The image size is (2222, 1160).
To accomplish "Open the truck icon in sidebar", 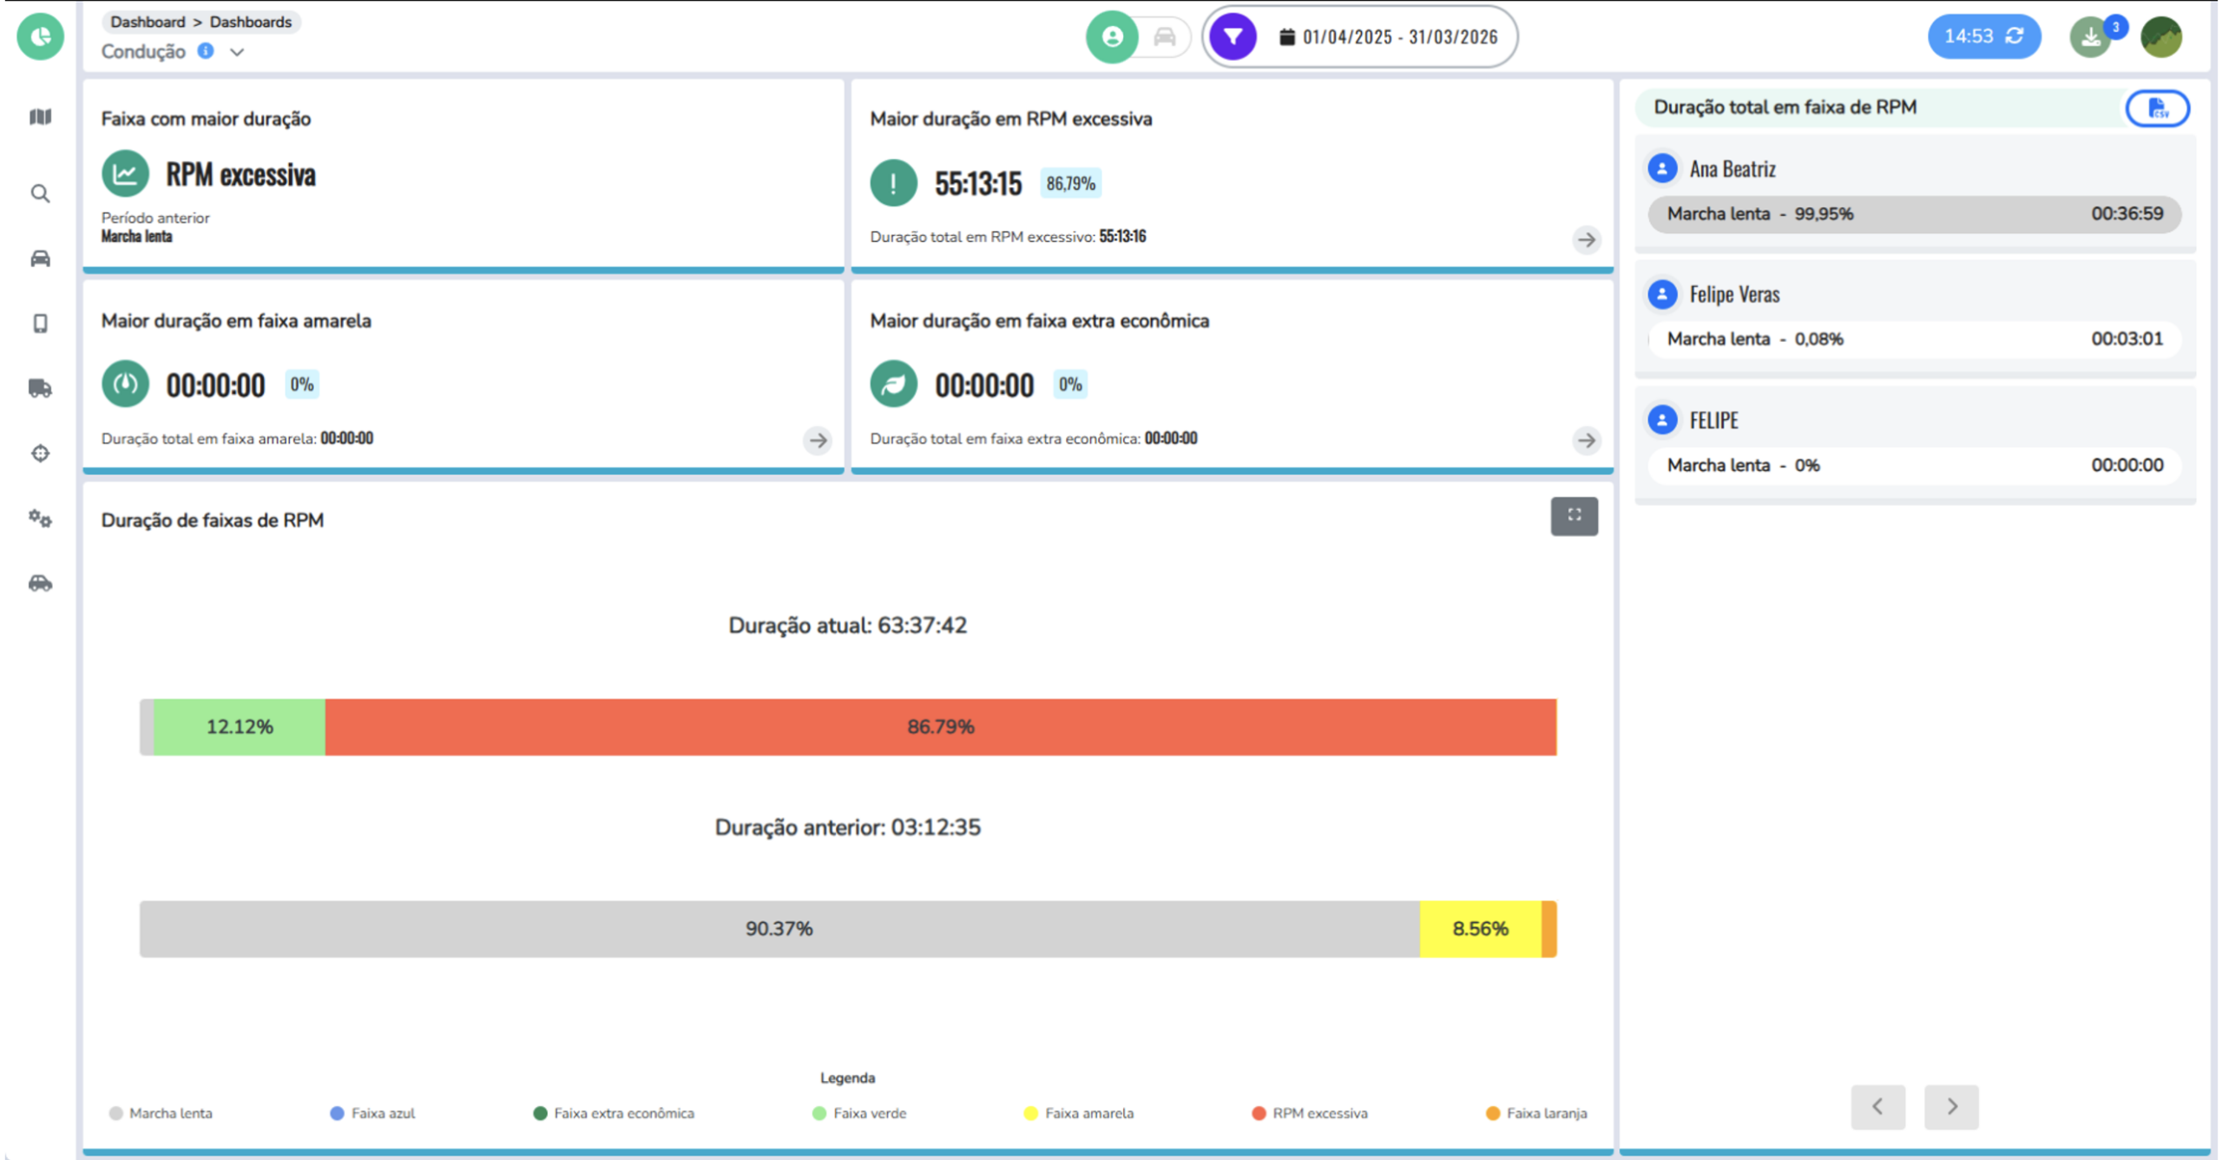I will (40, 388).
